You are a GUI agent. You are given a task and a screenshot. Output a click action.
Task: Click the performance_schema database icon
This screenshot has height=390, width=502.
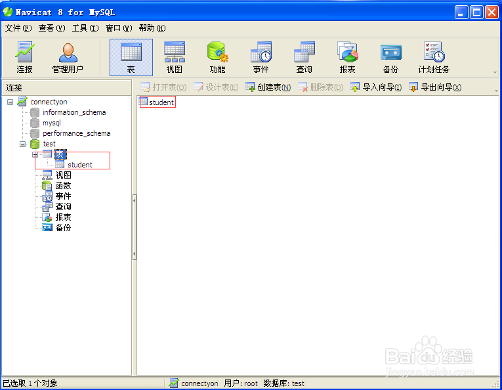[x=35, y=133]
